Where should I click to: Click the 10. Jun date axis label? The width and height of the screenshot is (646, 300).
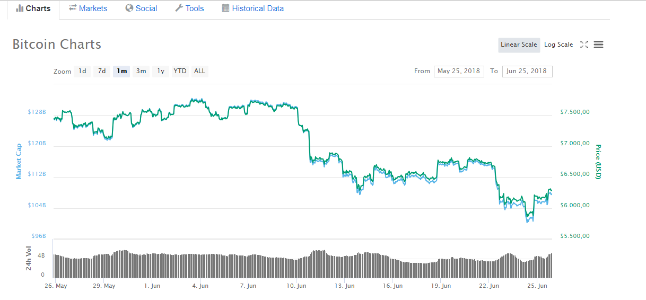[296, 286]
